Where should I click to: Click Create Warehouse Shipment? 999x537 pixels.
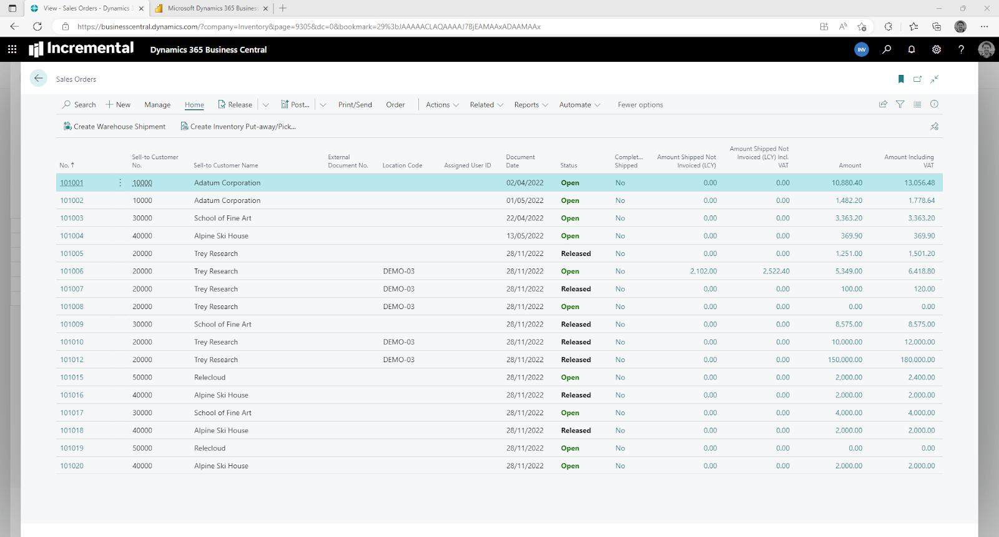click(x=114, y=126)
